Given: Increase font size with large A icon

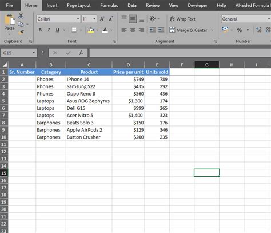Looking at the screenshot, I should [x=102, y=19].
